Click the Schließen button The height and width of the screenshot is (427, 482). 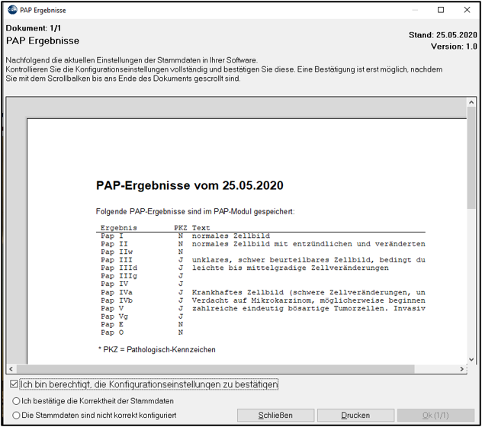point(275,416)
